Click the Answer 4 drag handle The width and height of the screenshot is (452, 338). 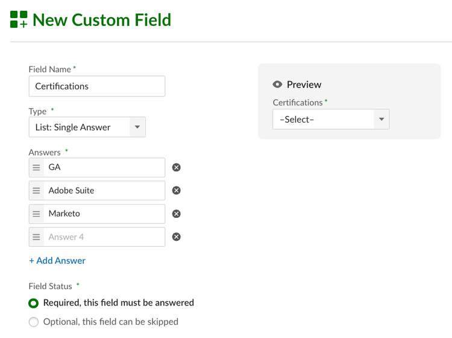36,237
